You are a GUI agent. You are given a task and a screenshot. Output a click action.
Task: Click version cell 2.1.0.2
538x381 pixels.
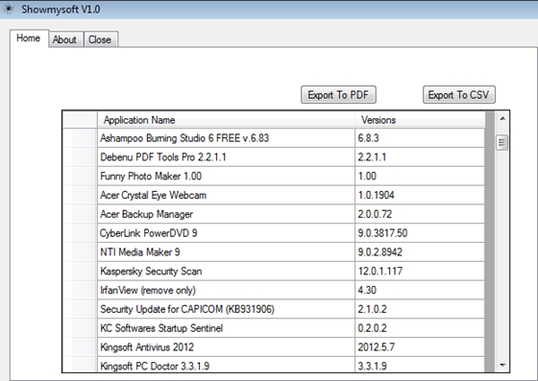420,309
